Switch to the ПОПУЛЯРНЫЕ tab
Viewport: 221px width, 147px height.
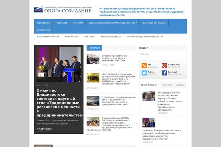(149, 85)
